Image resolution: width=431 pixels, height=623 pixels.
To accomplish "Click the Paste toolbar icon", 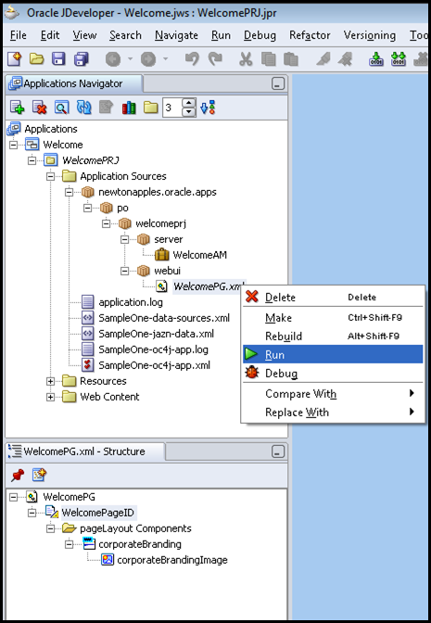I will click(x=291, y=59).
